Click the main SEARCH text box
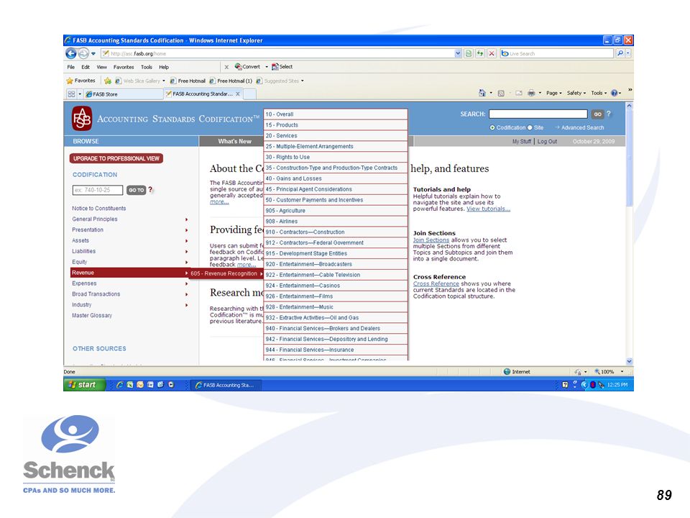690x518 pixels. [538, 114]
